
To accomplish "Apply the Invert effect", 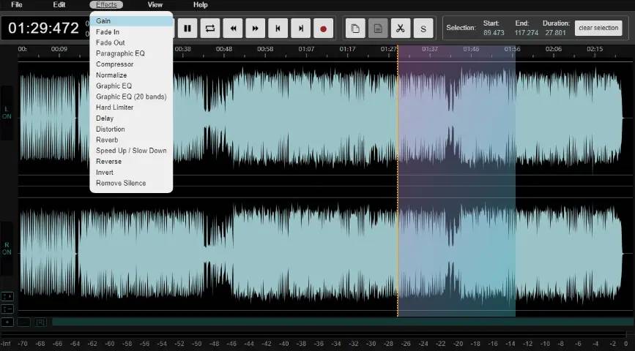I will (131, 173).
